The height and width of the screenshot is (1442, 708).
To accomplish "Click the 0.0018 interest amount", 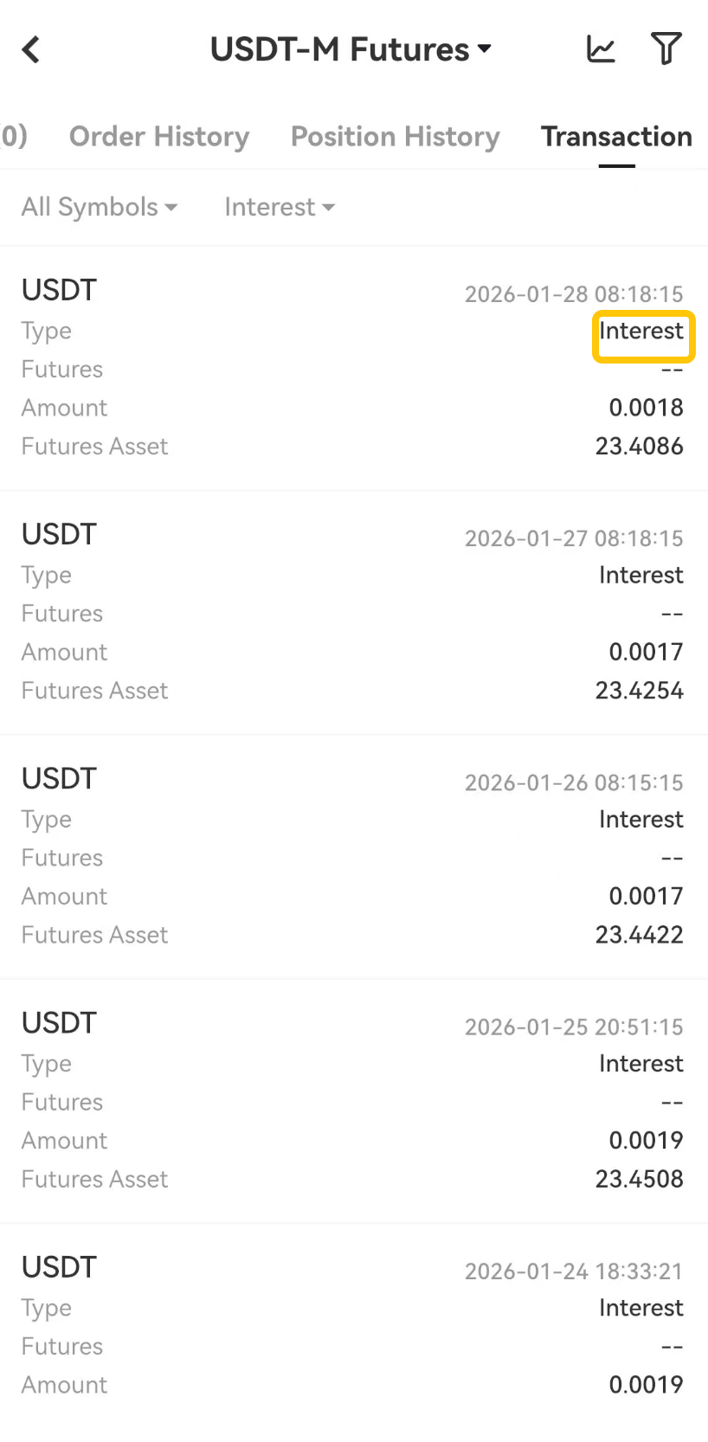I will (646, 408).
